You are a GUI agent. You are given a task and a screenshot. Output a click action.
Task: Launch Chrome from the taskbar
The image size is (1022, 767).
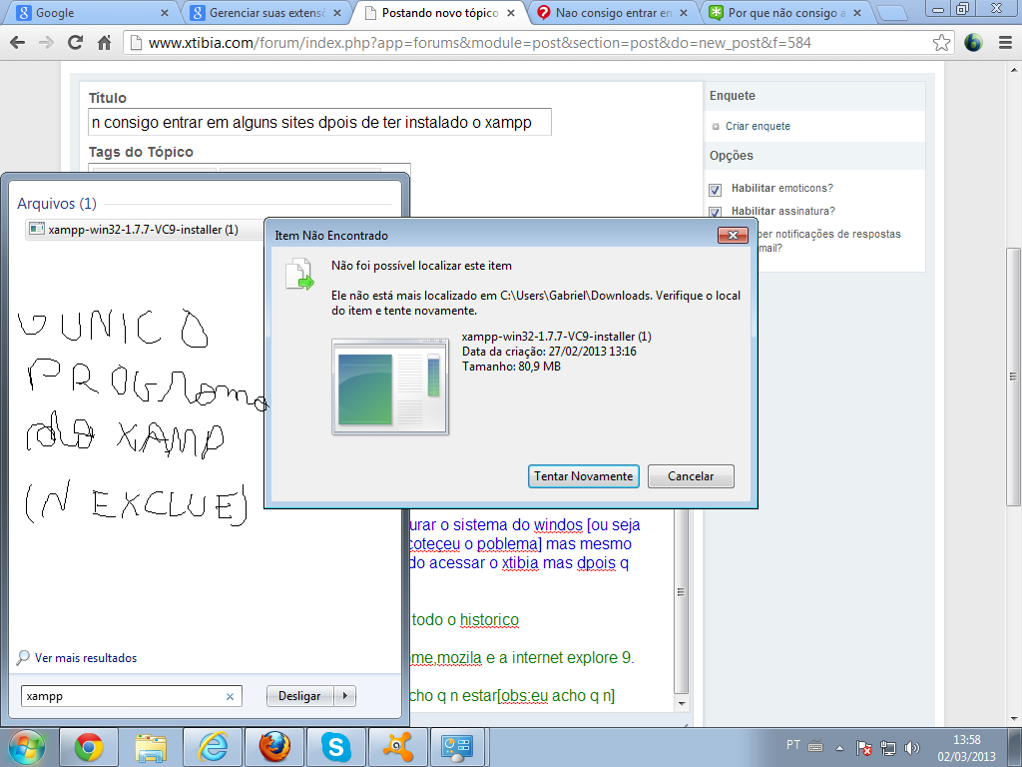pos(89,747)
